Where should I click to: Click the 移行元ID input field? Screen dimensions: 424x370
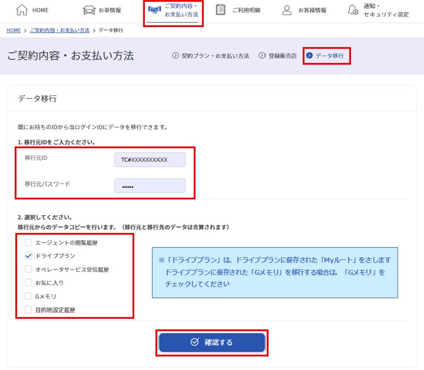(150, 159)
